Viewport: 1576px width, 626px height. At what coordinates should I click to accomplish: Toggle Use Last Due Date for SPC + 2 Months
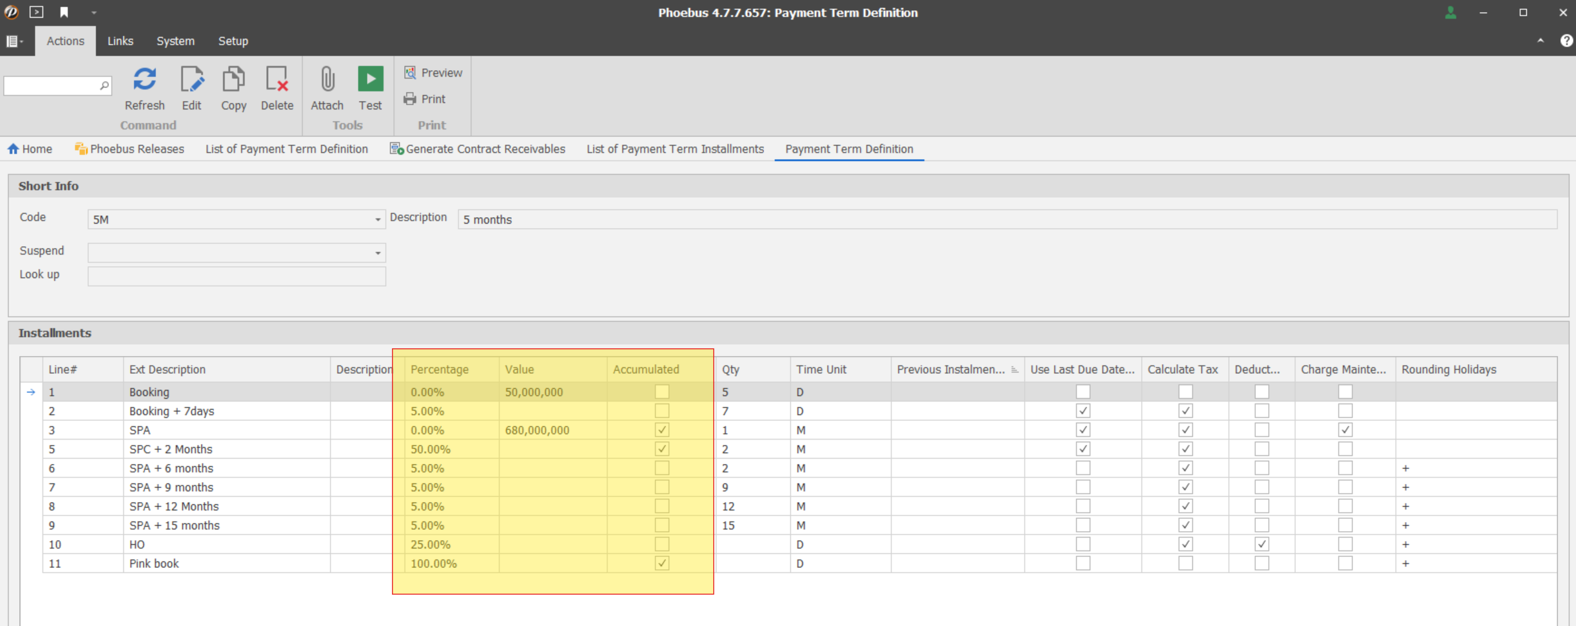(x=1082, y=449)
